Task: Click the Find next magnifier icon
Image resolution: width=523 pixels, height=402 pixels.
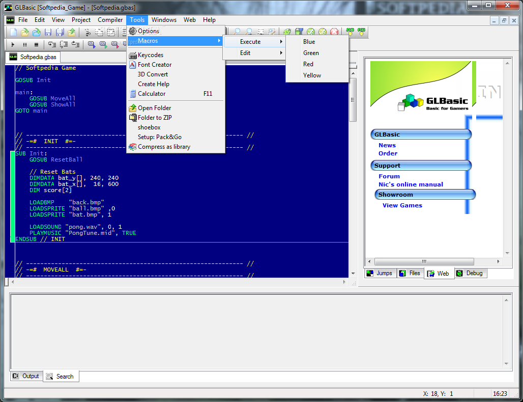Action: tap(249, 32)
